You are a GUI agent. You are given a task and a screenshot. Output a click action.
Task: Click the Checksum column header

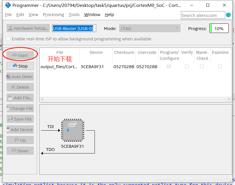tap(124, 52)
